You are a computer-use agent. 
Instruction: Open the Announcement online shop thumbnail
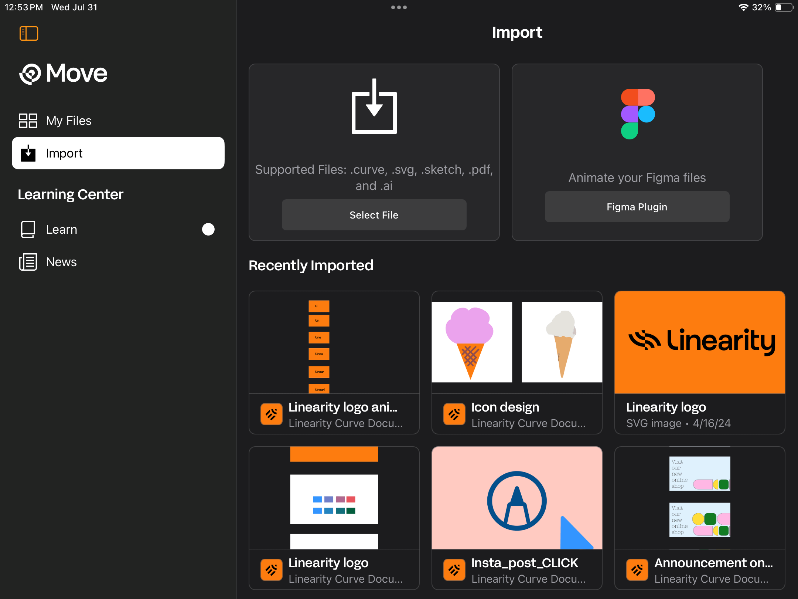tap(700, 498)
